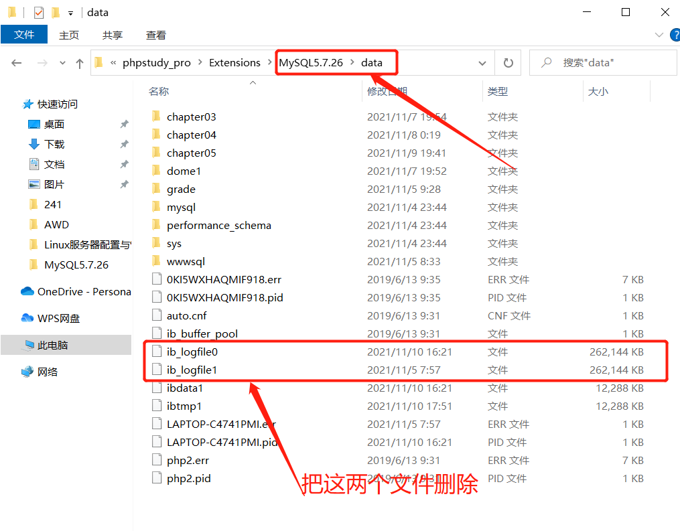Sort files by the 类型 column header
680x531 pixels.
pos(497,92)
